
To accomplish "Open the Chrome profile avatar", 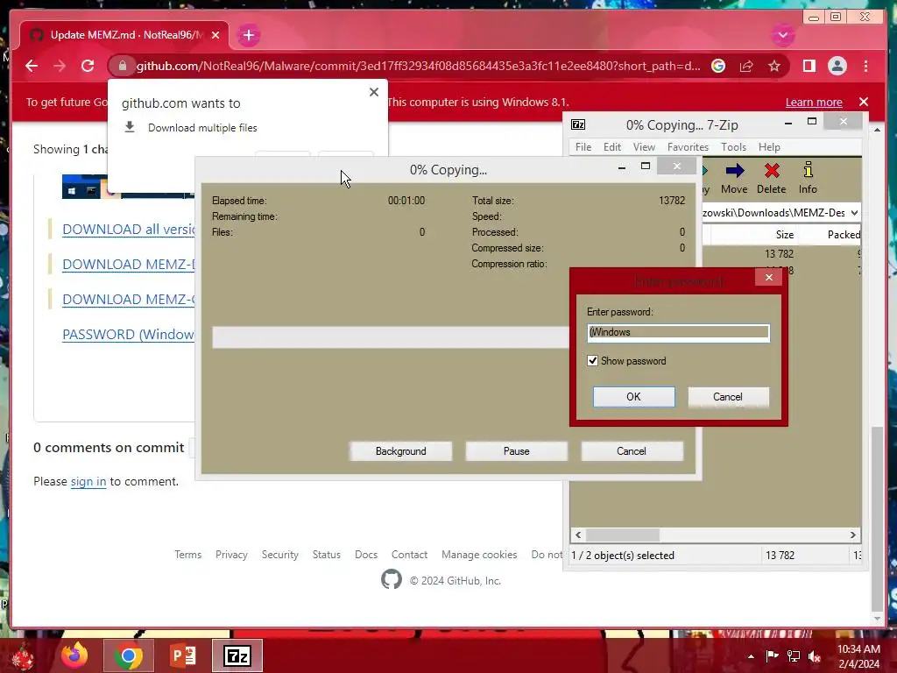I will coord(837,66).
